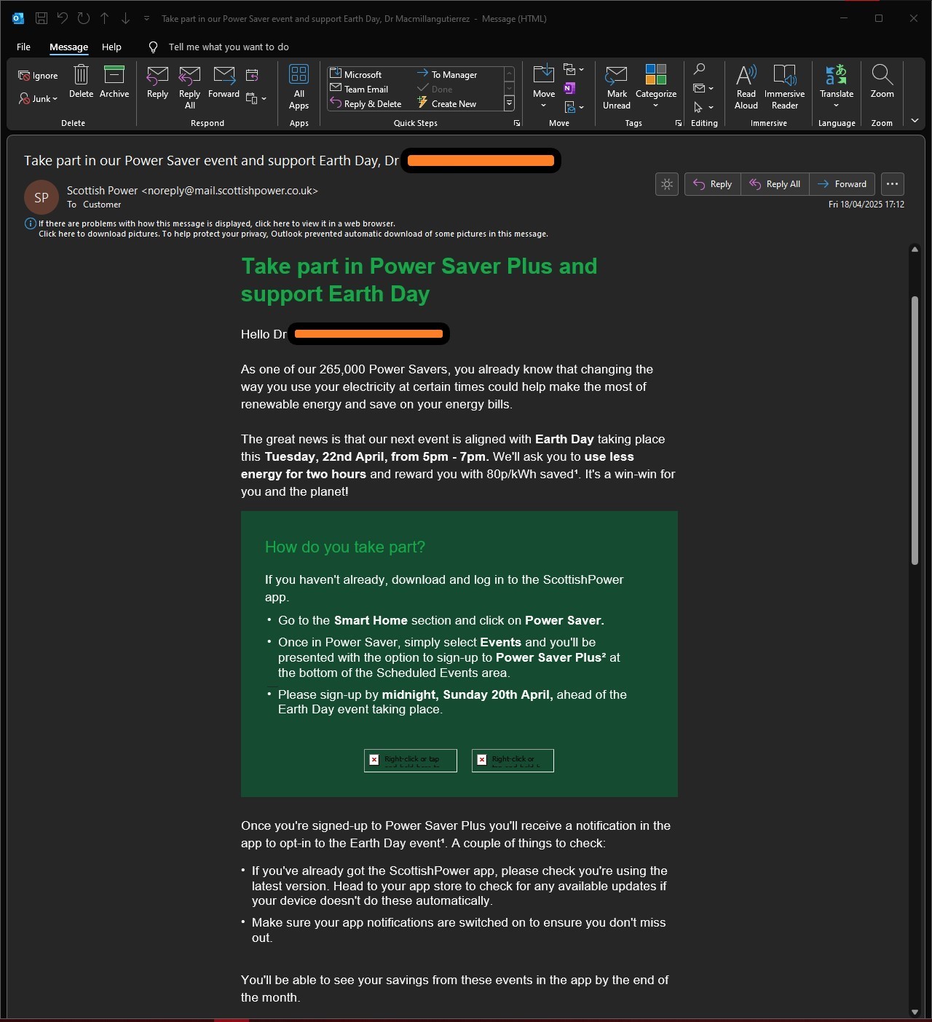932x1022 pixels.
Task: Click the Read Aloud icon
Action: pos(746,76)
